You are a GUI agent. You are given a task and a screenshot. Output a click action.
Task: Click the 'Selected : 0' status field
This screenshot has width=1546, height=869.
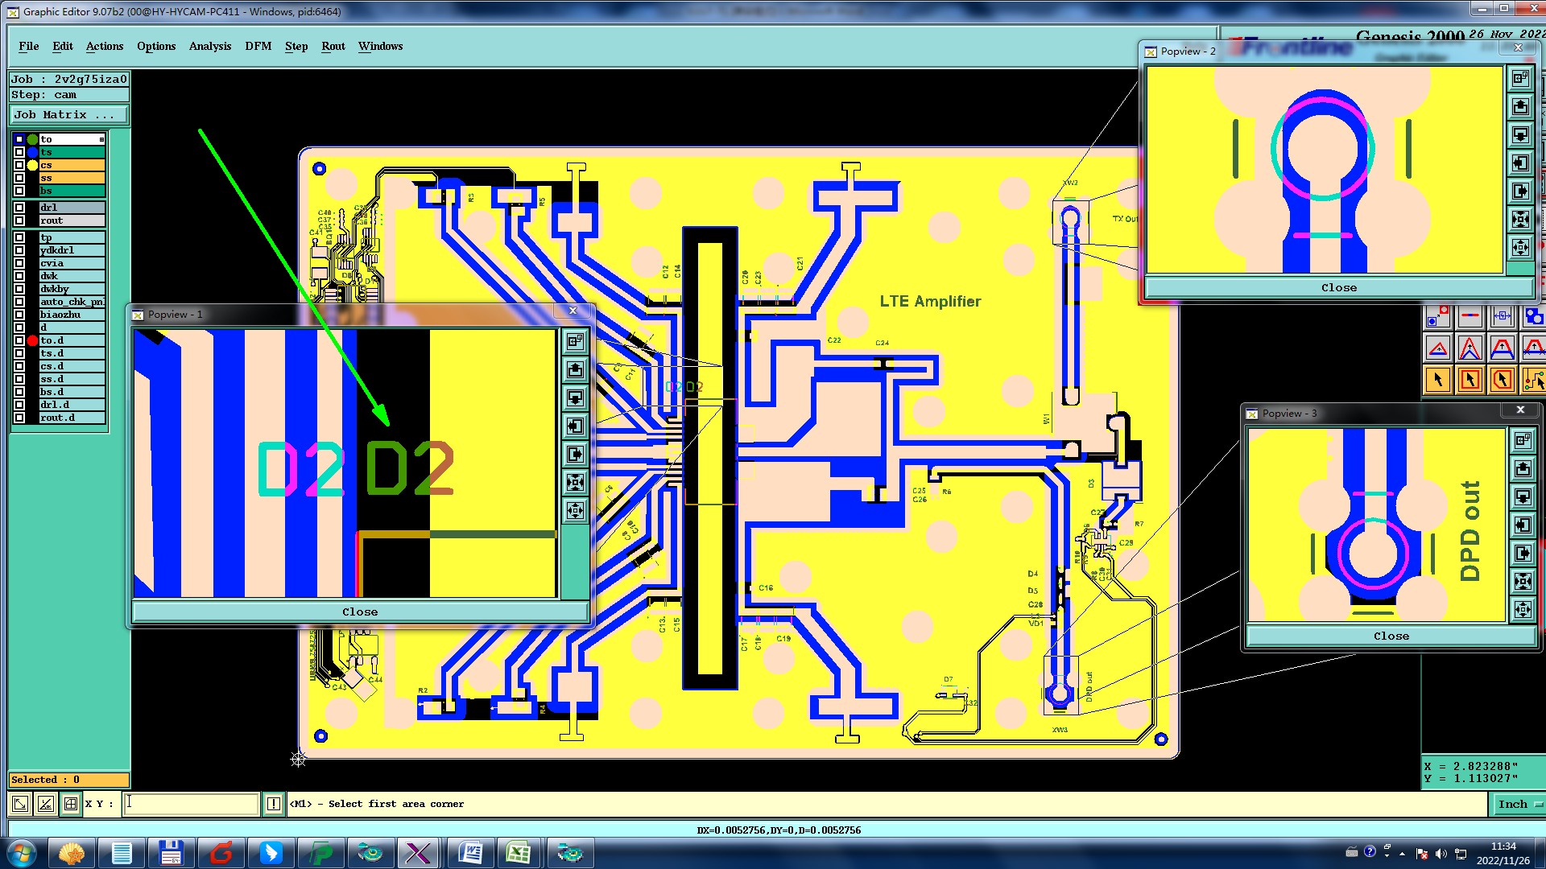tap(68, 779)
